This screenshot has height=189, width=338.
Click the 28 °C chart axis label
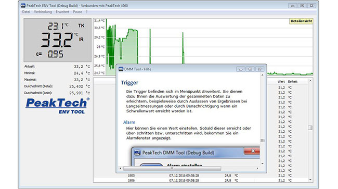point(100,47)
